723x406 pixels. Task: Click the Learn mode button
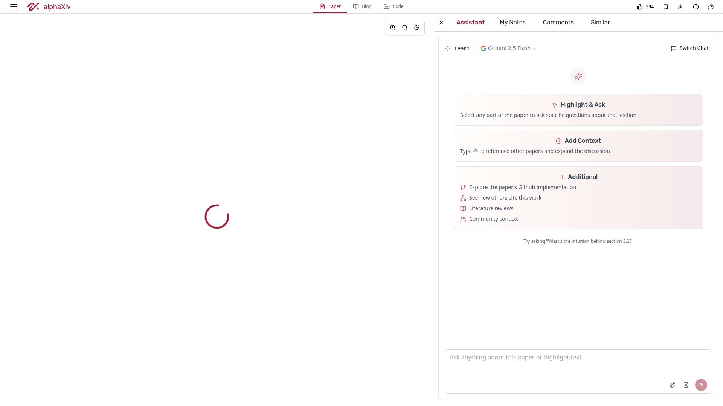(x=457, y=48)
